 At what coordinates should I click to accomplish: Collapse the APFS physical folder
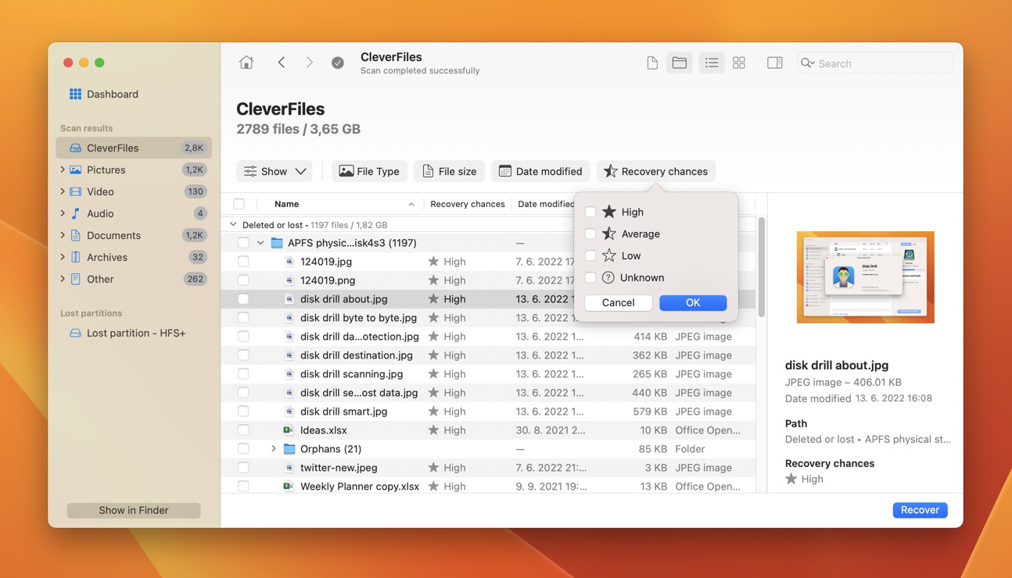(260, 243)
